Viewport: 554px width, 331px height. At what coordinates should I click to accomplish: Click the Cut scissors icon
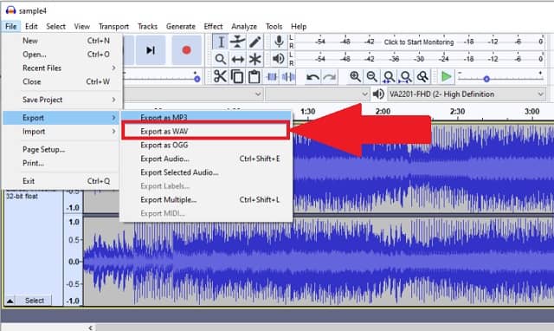220,76
